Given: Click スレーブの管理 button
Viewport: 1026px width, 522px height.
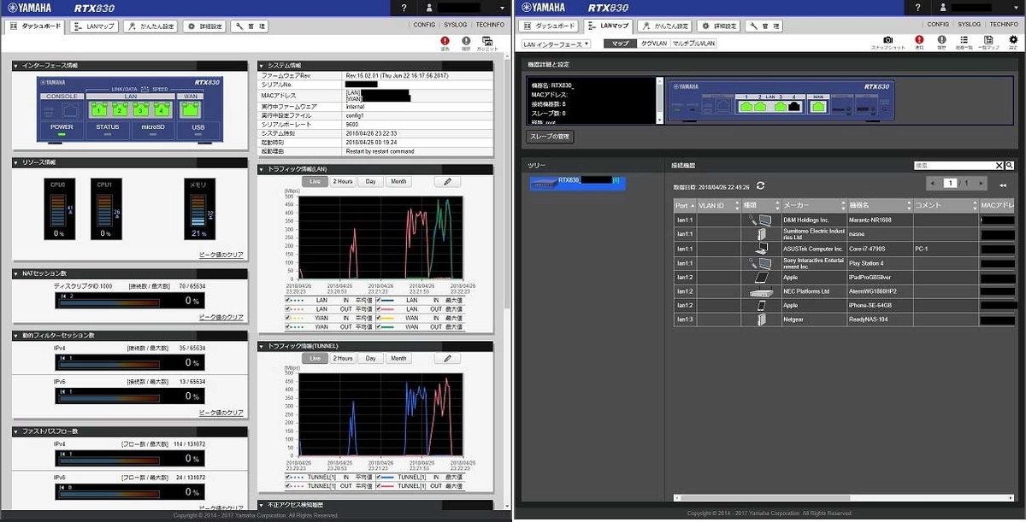Looking at the screenshot, I should pyautogui.click(x=549, y=137).
